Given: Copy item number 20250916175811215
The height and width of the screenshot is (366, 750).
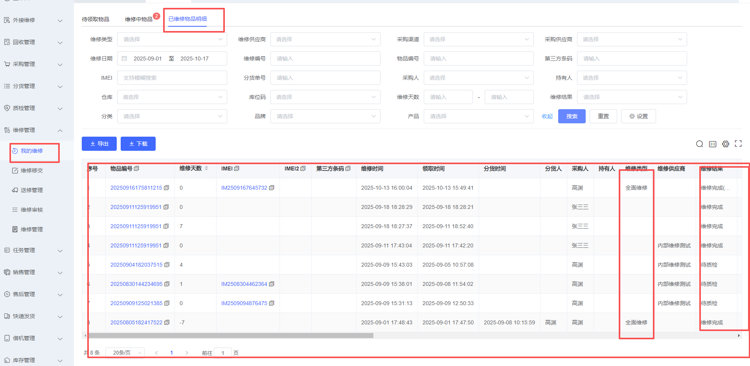Looking at the screenshot, I should (x=167, y=188).
